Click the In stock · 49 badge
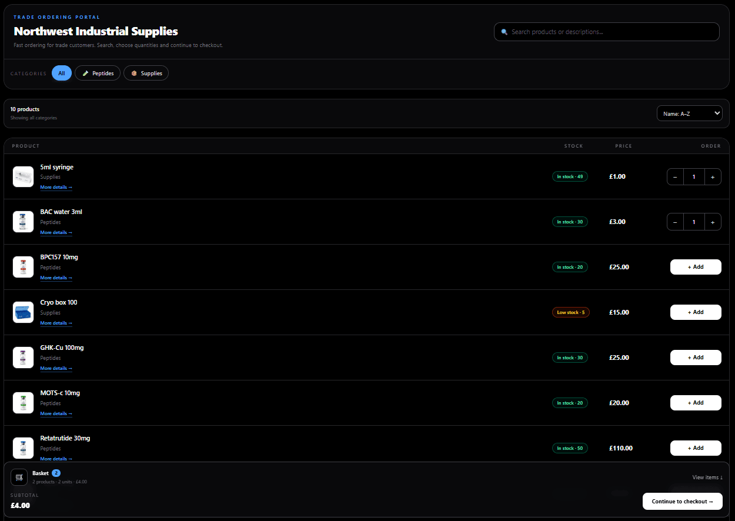Image resolution: width=735 pixels, height=521 pixels. [x=570, y=176]
